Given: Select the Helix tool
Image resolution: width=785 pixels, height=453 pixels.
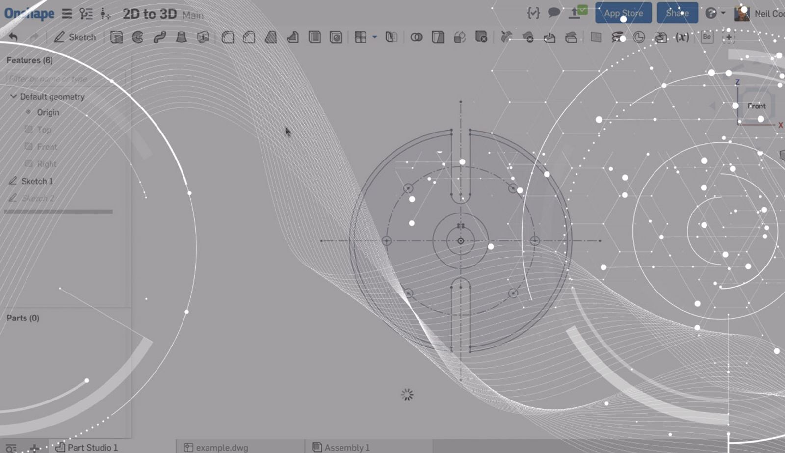Looking at the screenshot, I should click(x=617, y=37).
